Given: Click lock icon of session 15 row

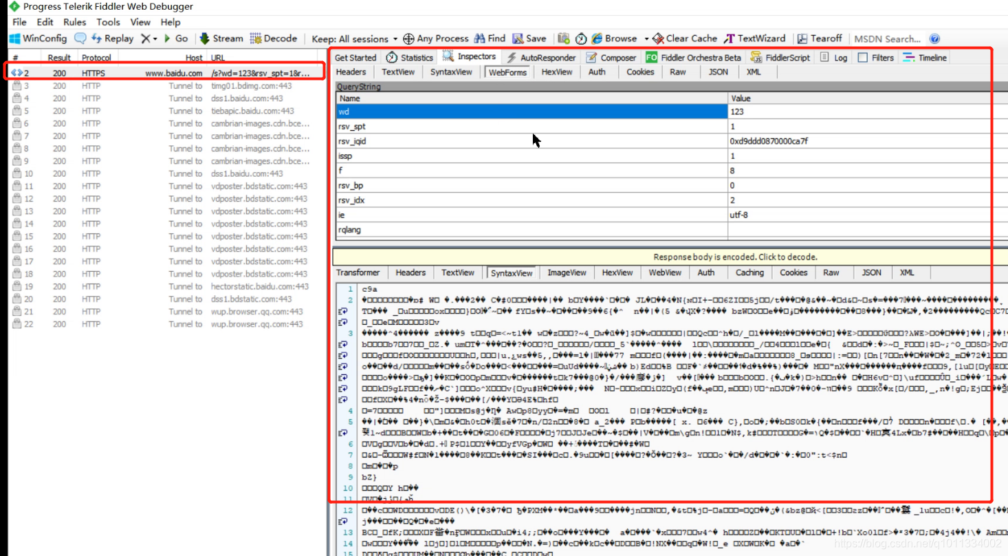Looking at the screenshot, I should [x=17, y=236].
